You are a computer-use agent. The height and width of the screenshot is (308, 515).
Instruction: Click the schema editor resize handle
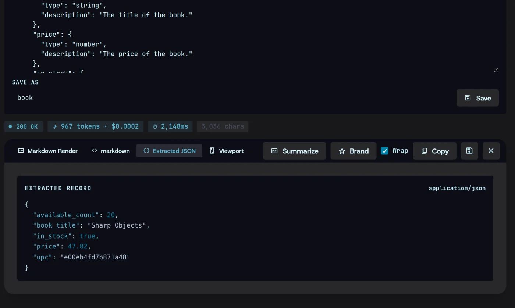[x=496, y=70]
